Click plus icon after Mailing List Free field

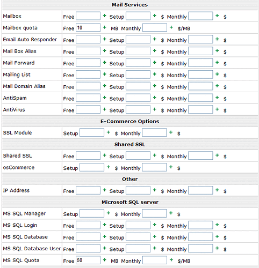pos(105,74)
